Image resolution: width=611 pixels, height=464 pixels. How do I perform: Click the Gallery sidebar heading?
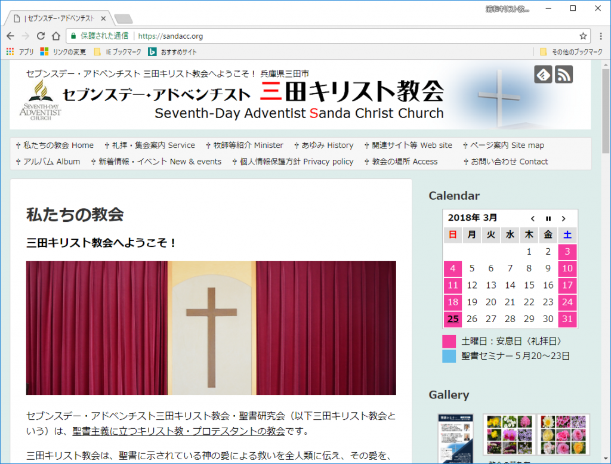449,395
